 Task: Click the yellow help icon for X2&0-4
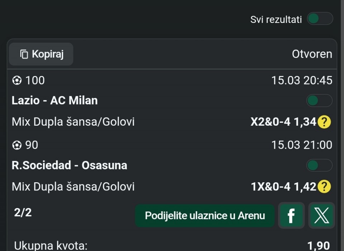point(324,122)
